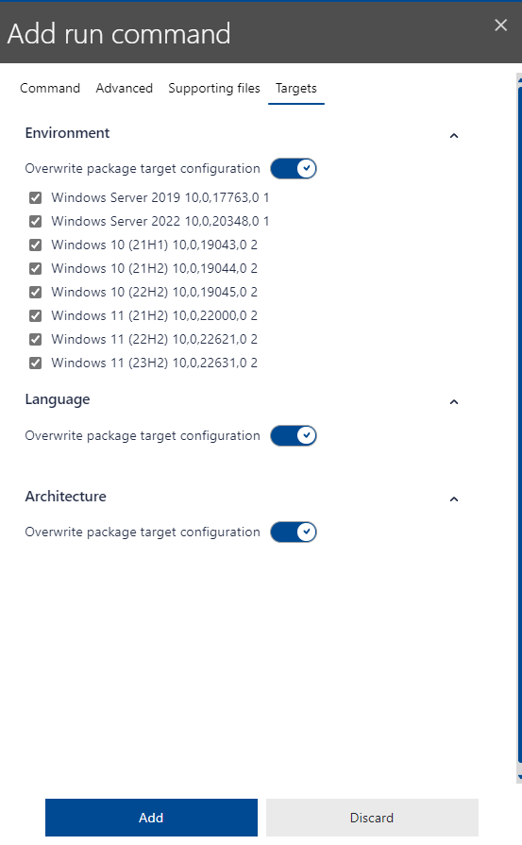Click the Add button
This screenshot has height=845, width=522.
[x=151, y=818]
